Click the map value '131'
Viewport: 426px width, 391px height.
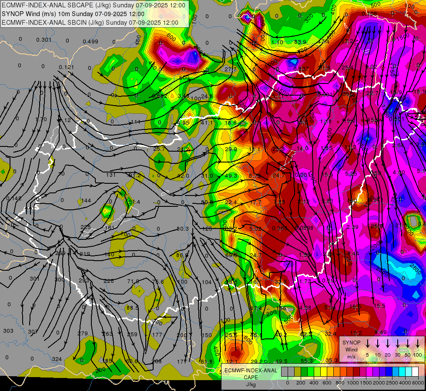click(111, 175)
